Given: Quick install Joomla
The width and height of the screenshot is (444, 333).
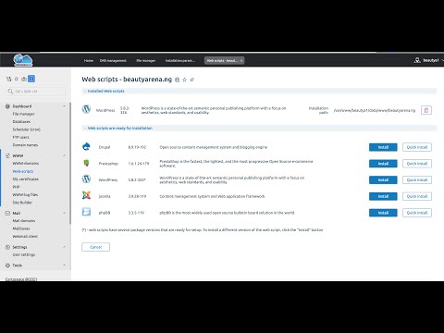Looking at the screenshot, I should coord(417,196).
